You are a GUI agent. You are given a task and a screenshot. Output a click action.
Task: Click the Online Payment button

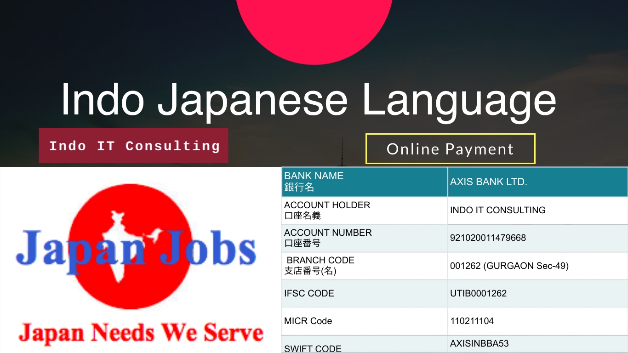pyautogui.click(x=450, y=149)
